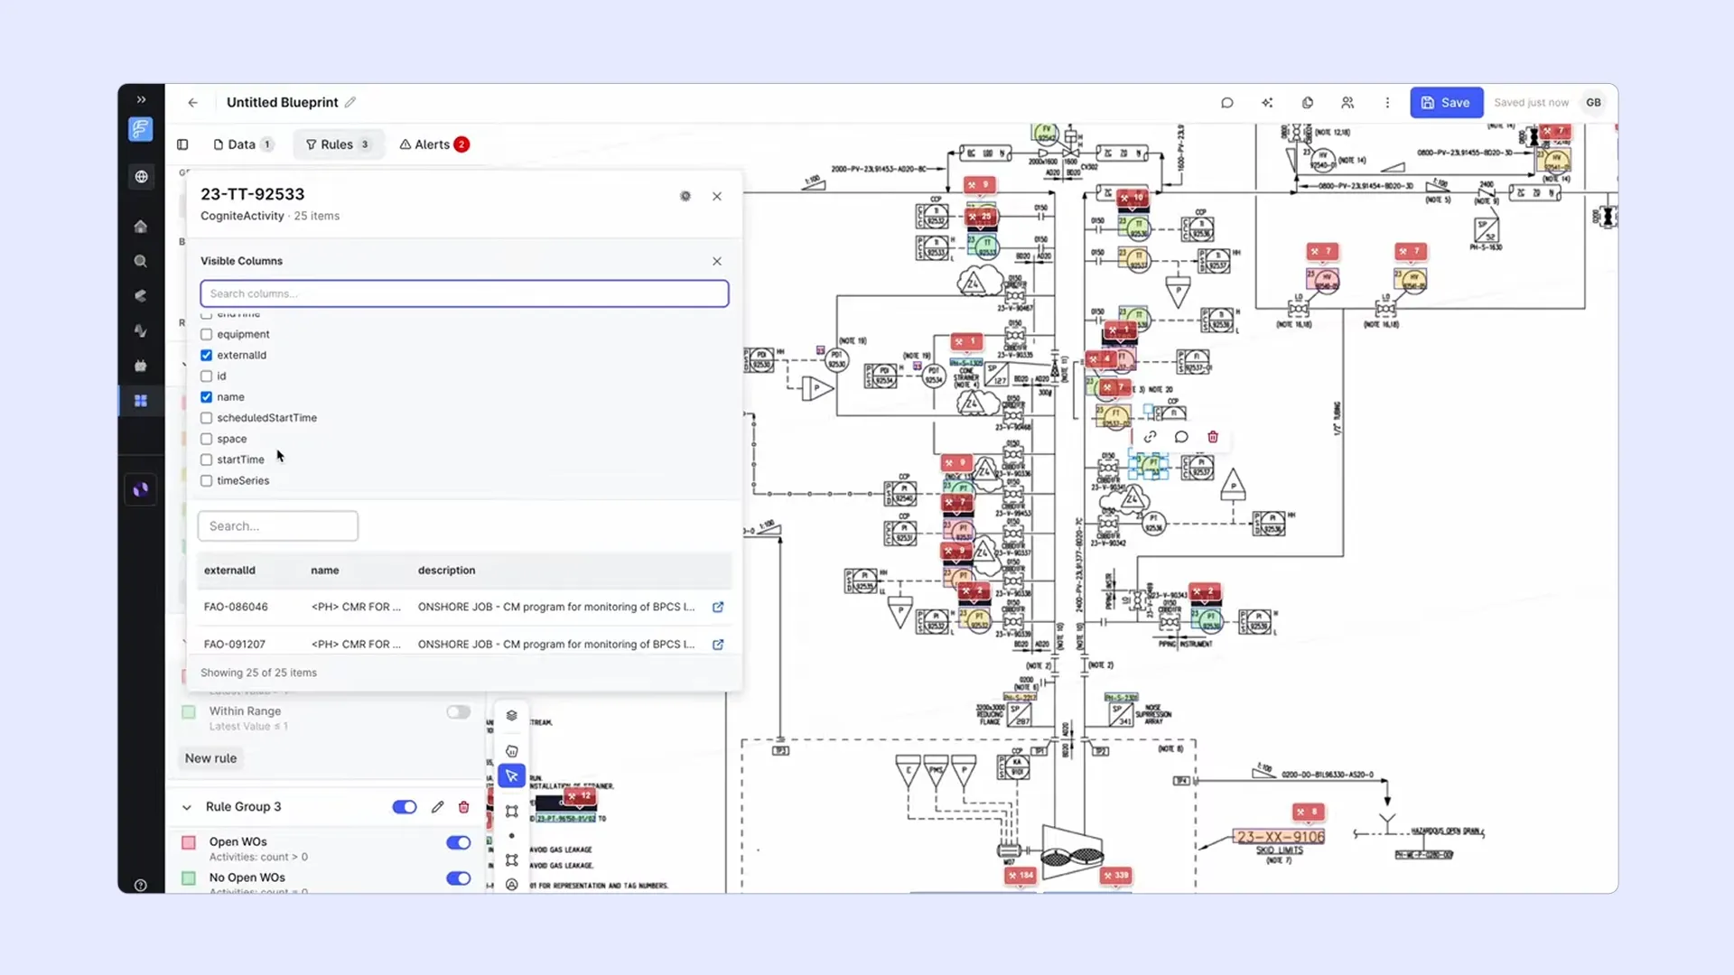Open the AI sparkle assistant icon
This screenshot has width=1734, height=975.
1267,103
